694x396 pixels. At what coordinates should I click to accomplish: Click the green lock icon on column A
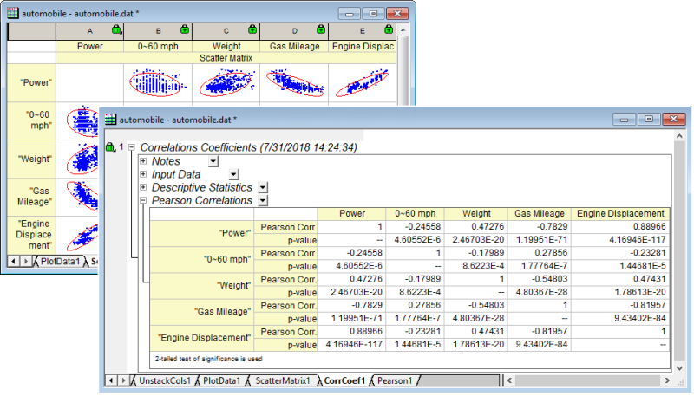click(116, 29)
